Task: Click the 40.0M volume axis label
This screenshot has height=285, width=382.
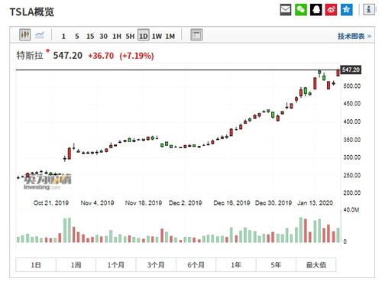Action: pyautogui.click(x=351, y=210)
